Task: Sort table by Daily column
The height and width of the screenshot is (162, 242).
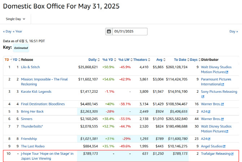Action: [94, 60]
